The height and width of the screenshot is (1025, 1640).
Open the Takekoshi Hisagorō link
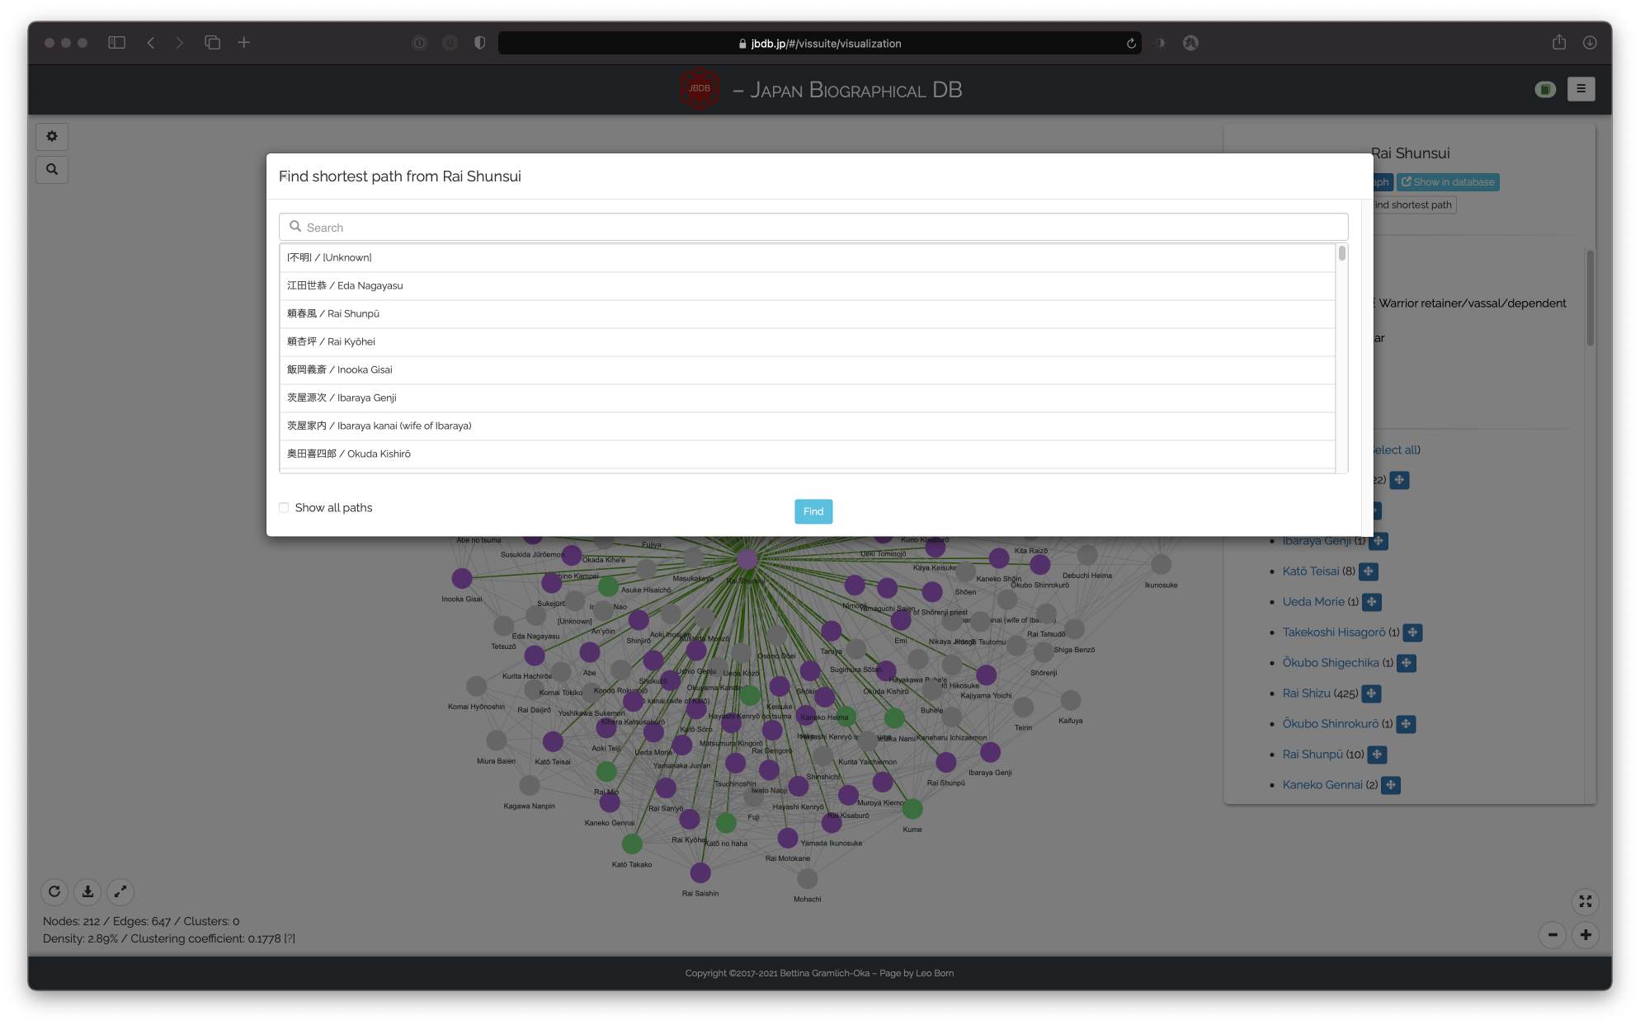[1333, 632]
